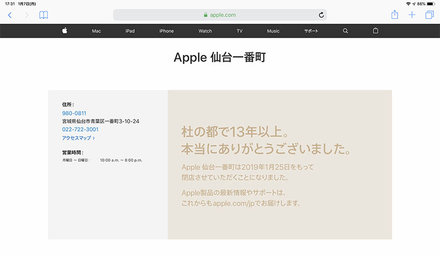Go back with Safari back arrow
This screenshot has width=440, height=257.
click(10, 15)
